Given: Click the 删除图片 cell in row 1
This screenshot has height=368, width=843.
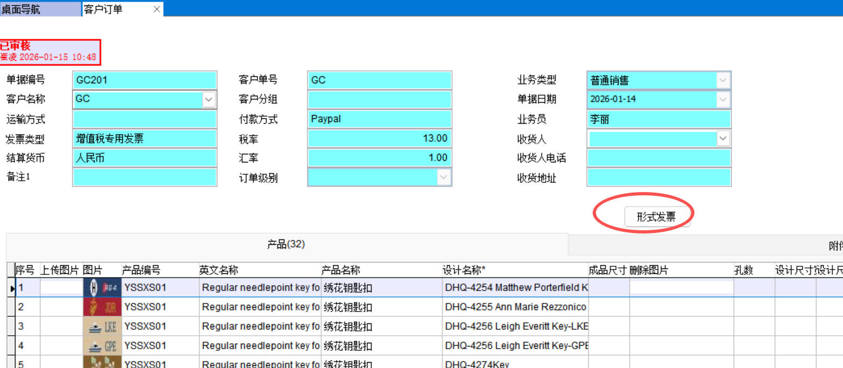Looking at the screenshot, I should point(681,288).
